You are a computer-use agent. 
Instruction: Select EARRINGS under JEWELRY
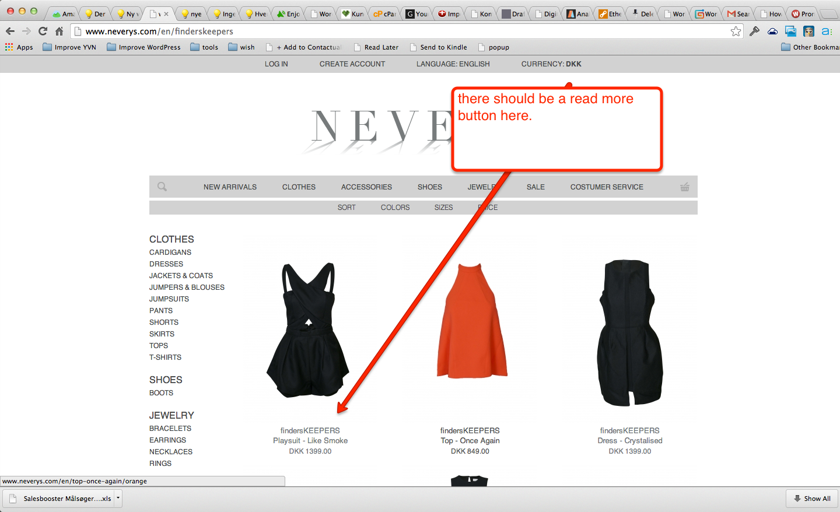[x=167, y=440]
